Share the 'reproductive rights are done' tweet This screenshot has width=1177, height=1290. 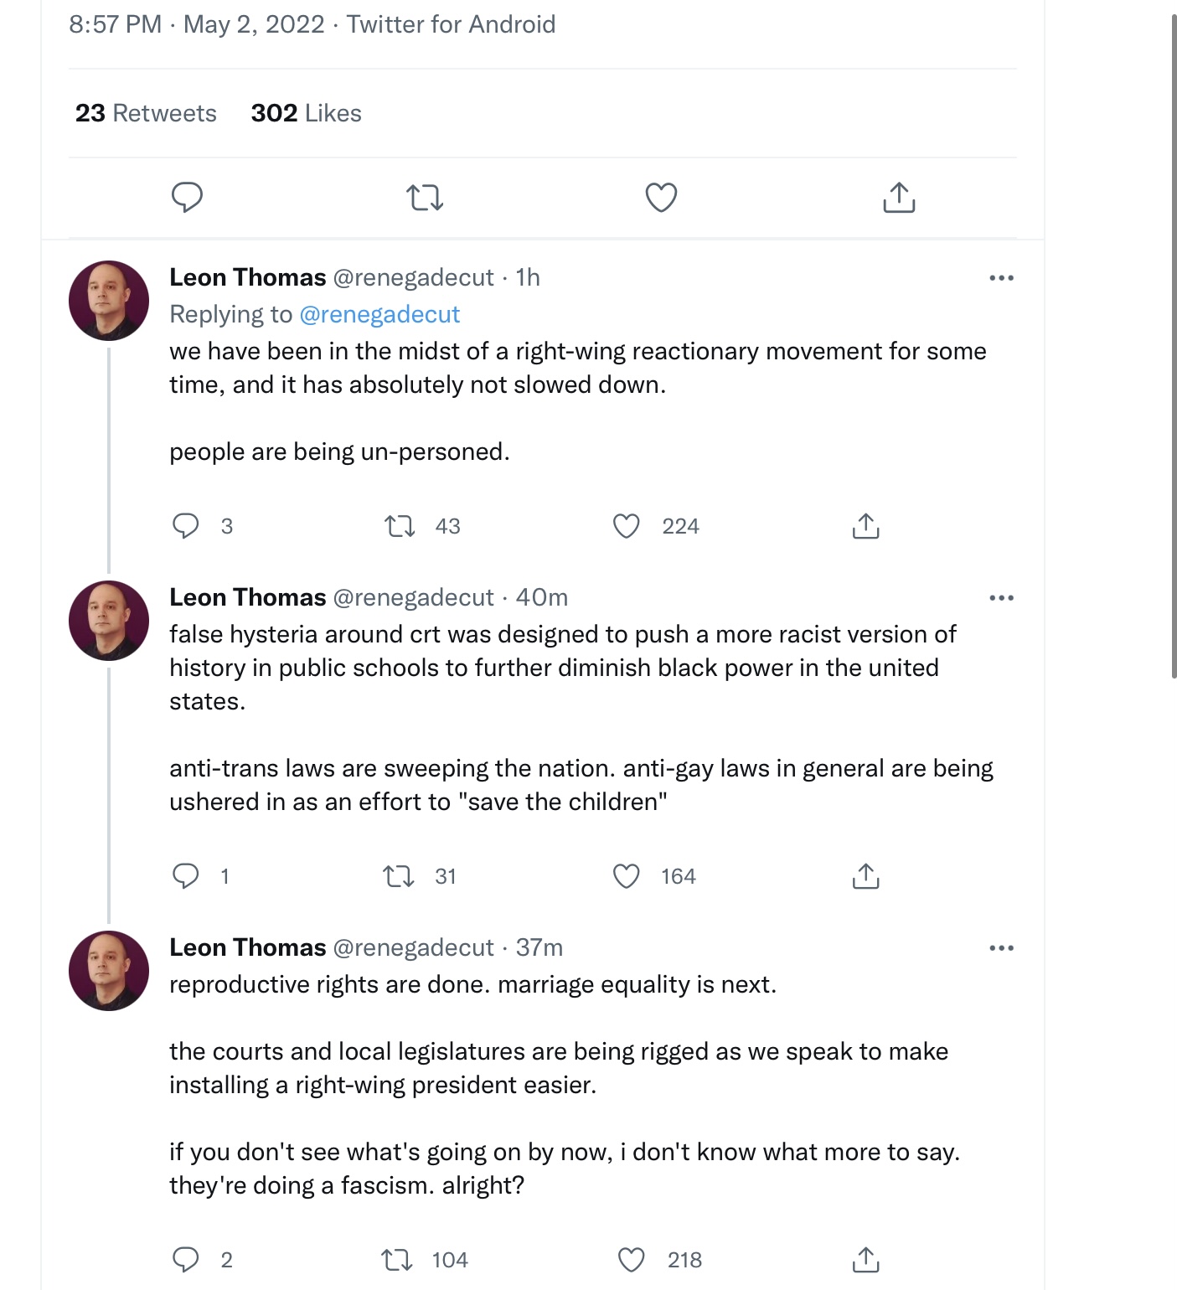click(x=865, y=1260)
